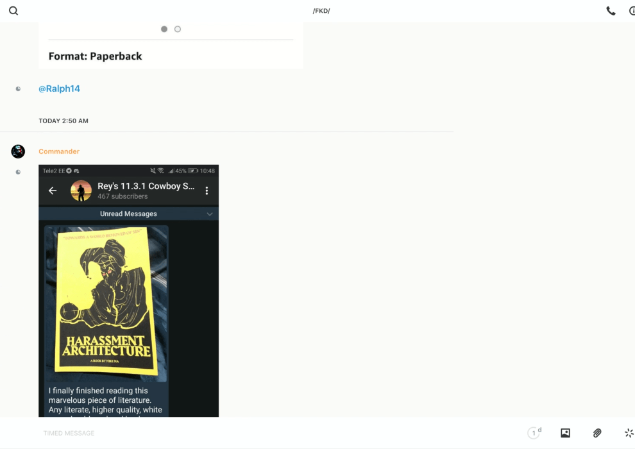This screenshot has height=449, width=635.
Task: Open the Harassment Architecture book cover image
Action: click(x=106, y=302)
